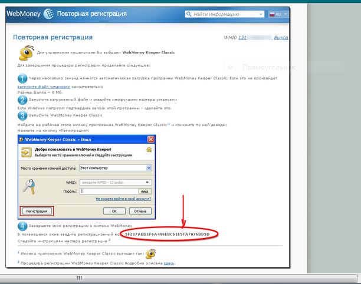The width and height of the screenshot is (361, 284).
Task: Select registration code 5F217AED1F6A496EBC61E5FA7076BB5D
Action: pos(168,235)
